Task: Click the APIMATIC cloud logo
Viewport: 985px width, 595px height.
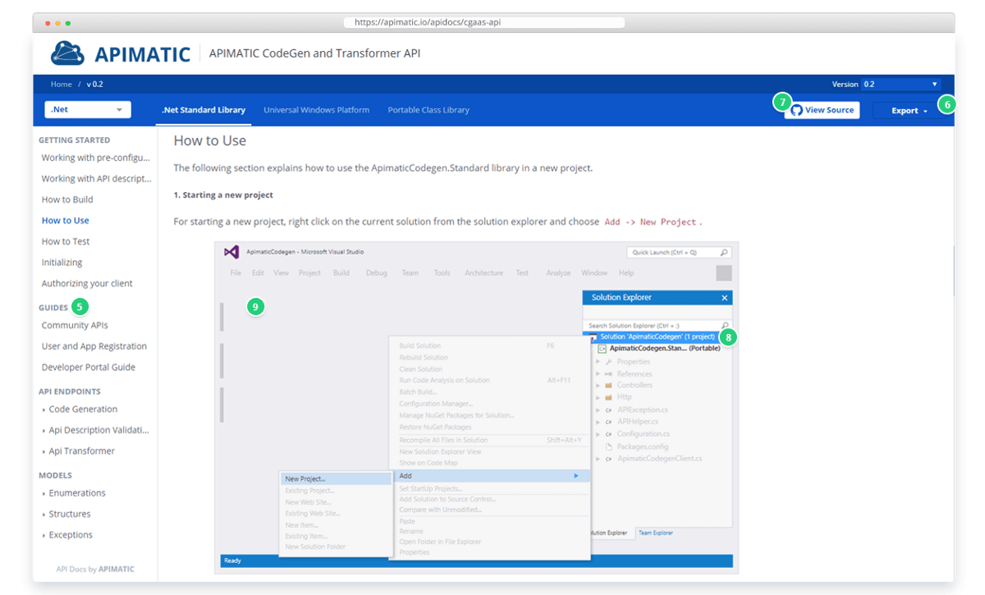Action: click(x=67, y=53)
